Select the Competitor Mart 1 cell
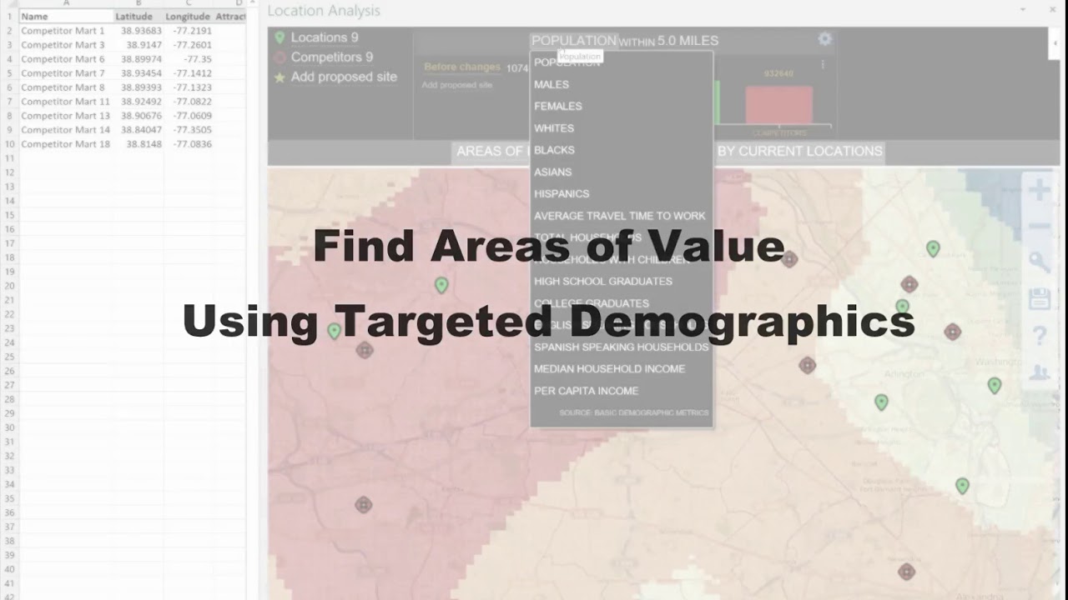 point(66,31)
